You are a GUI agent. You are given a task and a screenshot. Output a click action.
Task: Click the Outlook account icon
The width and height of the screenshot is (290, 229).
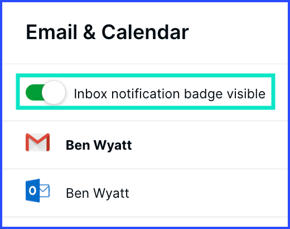37,190
